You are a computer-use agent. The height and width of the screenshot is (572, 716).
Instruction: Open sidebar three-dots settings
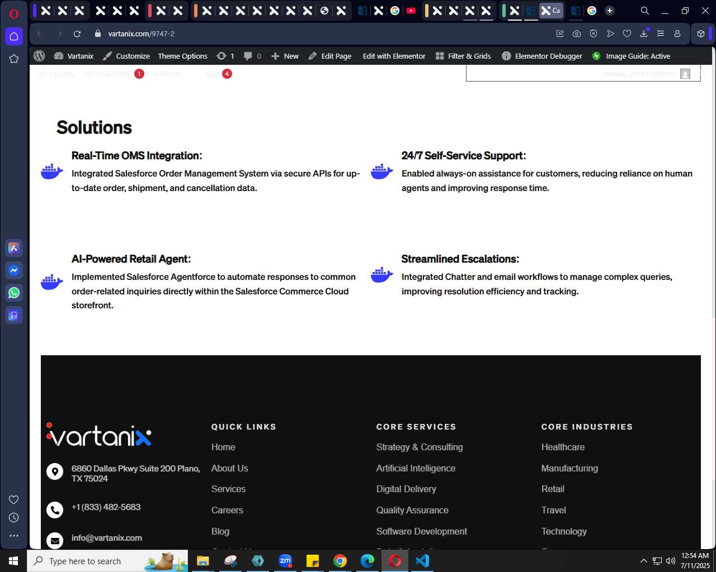click(x=14, y=536)
